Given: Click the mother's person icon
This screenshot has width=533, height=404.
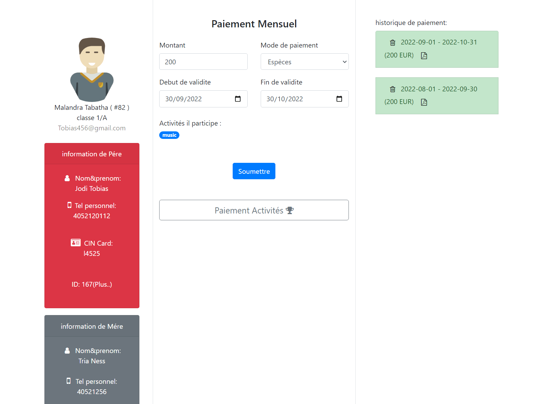Looking at the screenshot, I should (67, 351).
